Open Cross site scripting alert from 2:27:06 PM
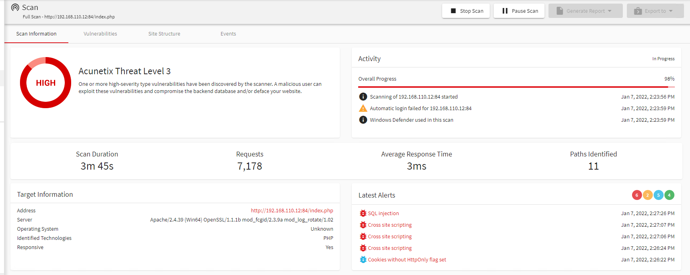Image resolution: width=690 pixels, height=275 pixels. click(x=390, y=236)
